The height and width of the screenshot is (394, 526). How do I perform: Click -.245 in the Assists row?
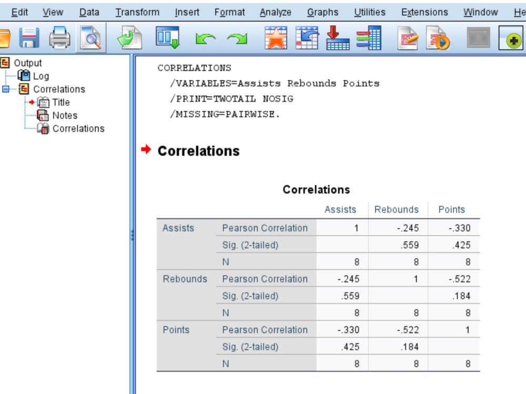pos(408,228)
